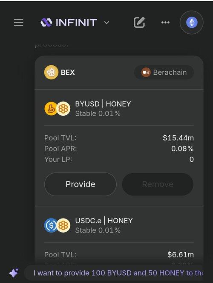The width and height of the screenshot is (213, 283).
Task: Click the BEX protocol icon
Action: [x=51, y=72]
